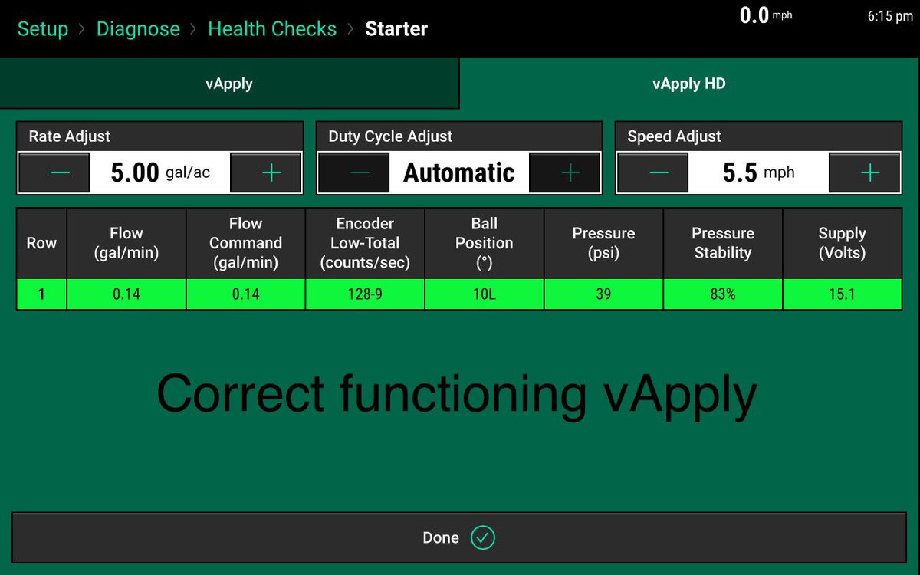
Task: Return to Health Checks in the breadcrumb
Action: coord(272,29)
